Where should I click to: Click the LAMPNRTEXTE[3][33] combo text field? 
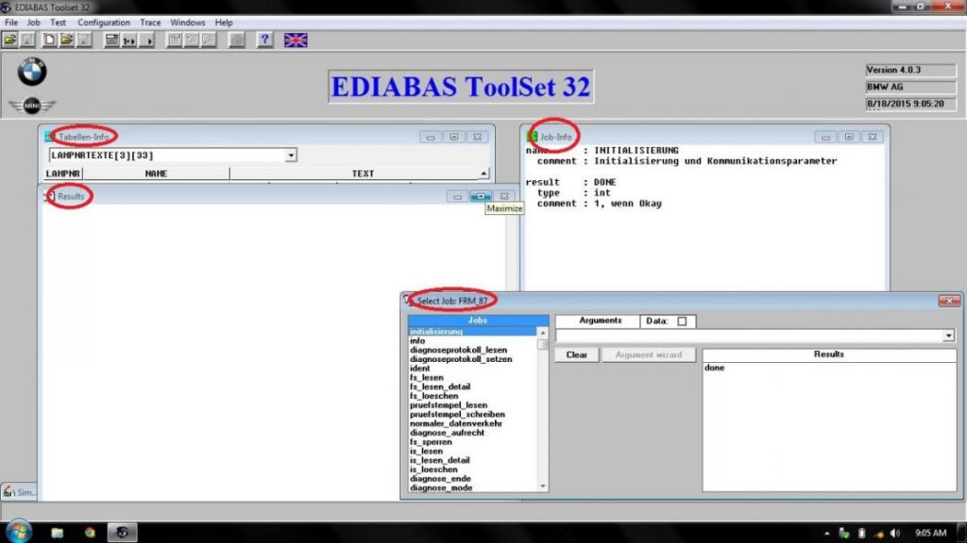pyautogui.click(x=166, y=156)
